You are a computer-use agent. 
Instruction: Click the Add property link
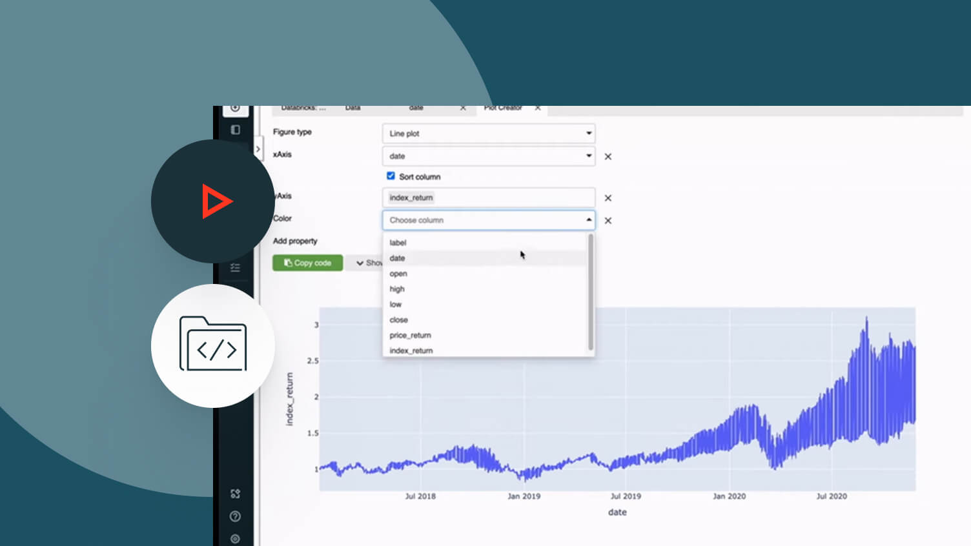[295, 241]
